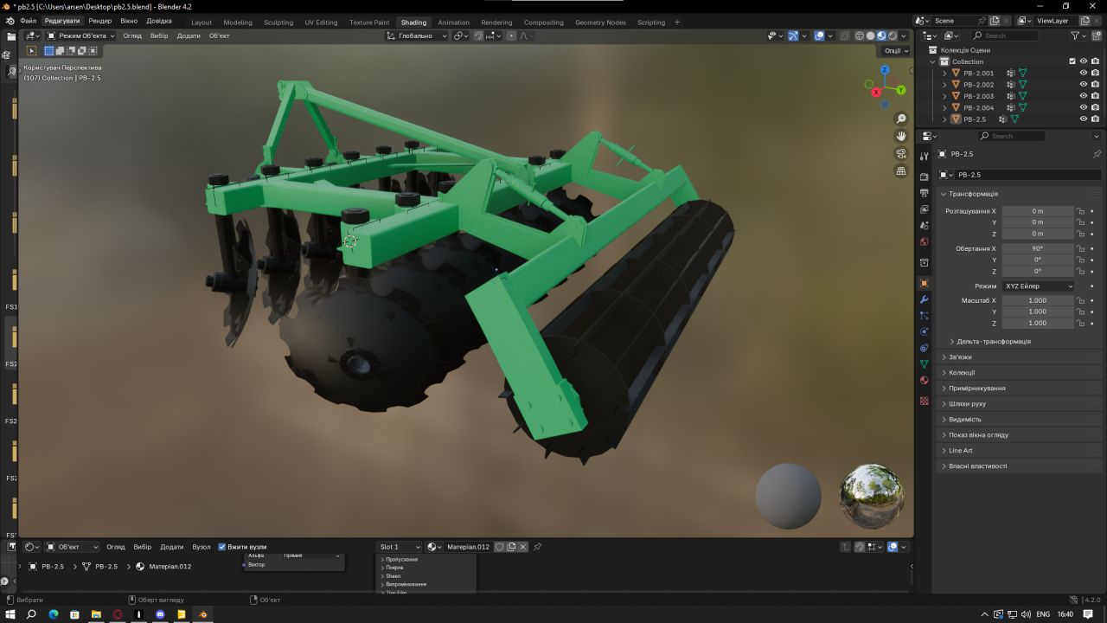Hide PB-2.5 with its eye icon
The height and width of the screenshot is (623, 1107).
pos(1083,119)
